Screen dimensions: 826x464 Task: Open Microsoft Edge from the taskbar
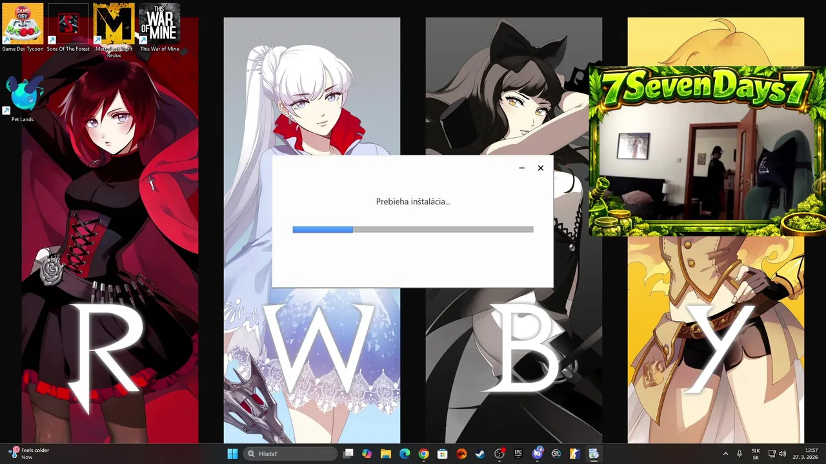[405, 454]
